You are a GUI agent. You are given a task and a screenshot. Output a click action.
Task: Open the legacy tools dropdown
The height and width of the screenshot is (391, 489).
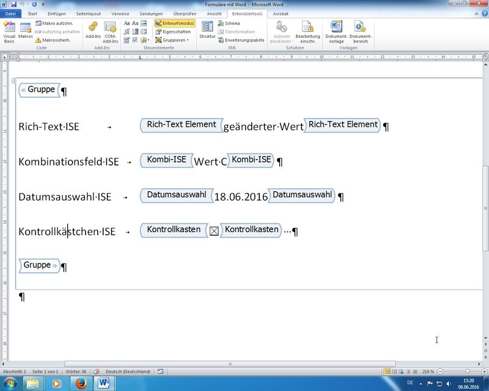click(x=145, y=40)
